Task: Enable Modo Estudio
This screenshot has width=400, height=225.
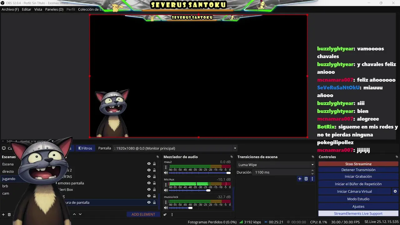Action: 358,199
